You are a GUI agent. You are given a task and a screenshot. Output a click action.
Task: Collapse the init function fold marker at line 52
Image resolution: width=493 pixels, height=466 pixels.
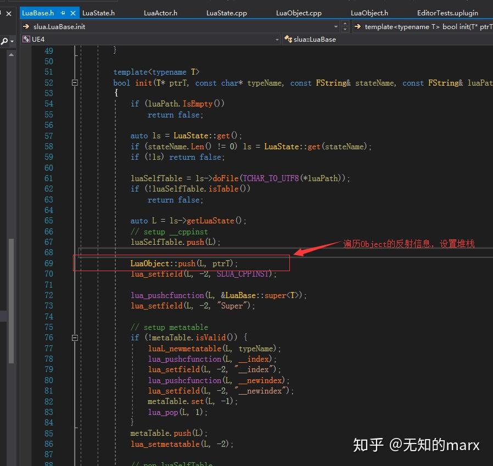[75, 82]
